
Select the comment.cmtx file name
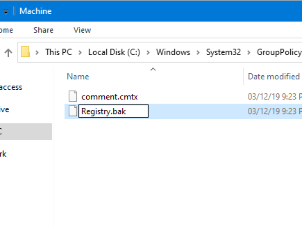click(x=109, y=97)
